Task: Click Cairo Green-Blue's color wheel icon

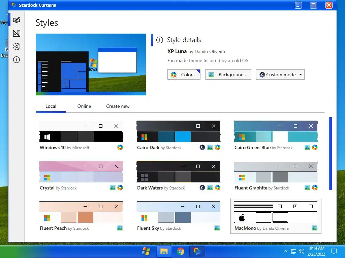Action: pos(315,147)
